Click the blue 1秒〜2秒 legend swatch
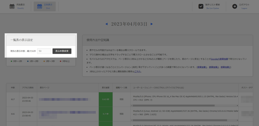 (x=28, y=61)
